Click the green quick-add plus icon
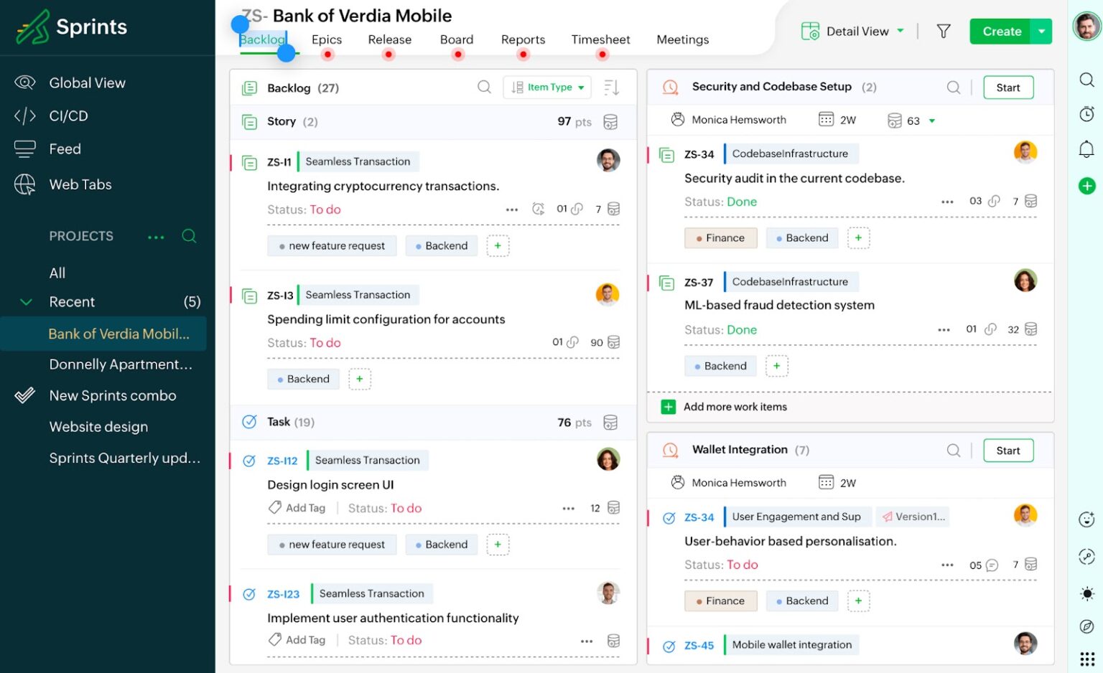 click(1086, 186)
